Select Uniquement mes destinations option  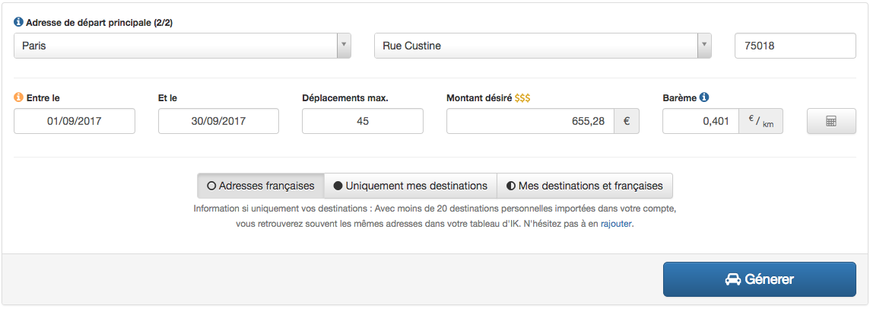[x=411, y=186]
